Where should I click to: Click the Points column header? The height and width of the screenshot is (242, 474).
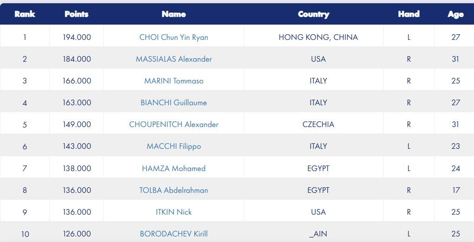coord(77,14)
